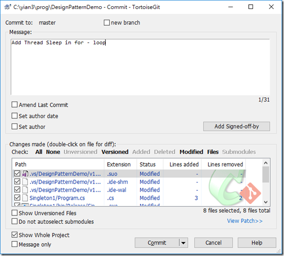Click the .ide-wal file's document icon
Viewport: 284px width, 256px height.
pos(25,190)
